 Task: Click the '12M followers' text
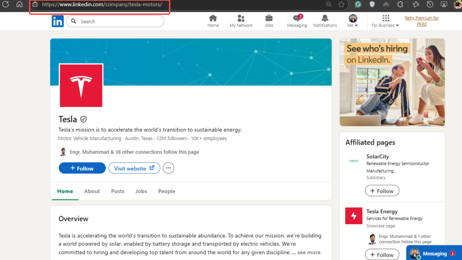pos(171,138)
